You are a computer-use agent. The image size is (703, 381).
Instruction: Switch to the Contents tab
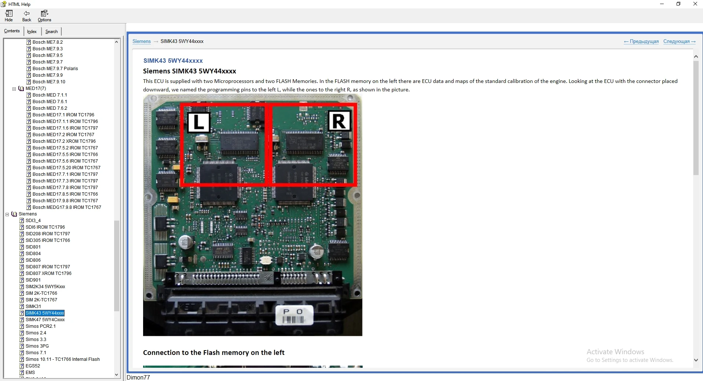(12, 31)
